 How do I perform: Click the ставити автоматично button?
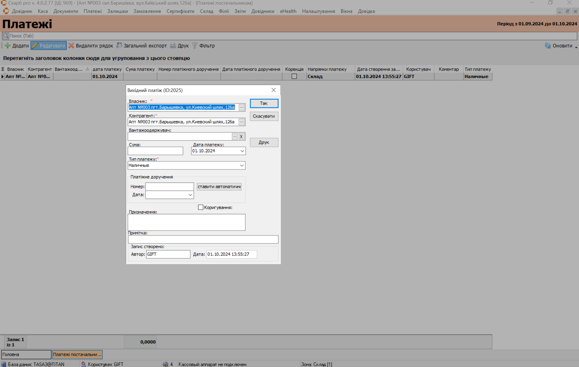(219, 187)
